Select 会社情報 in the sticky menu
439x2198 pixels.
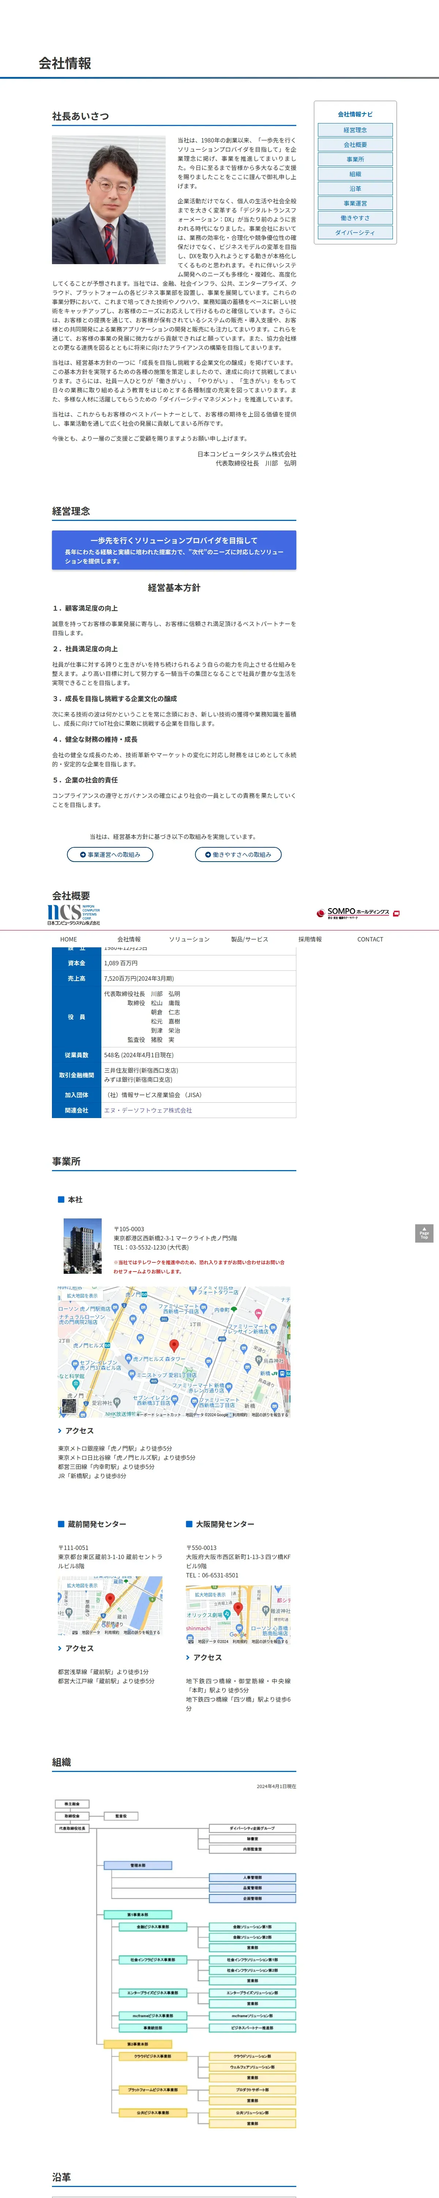(129, 939)
